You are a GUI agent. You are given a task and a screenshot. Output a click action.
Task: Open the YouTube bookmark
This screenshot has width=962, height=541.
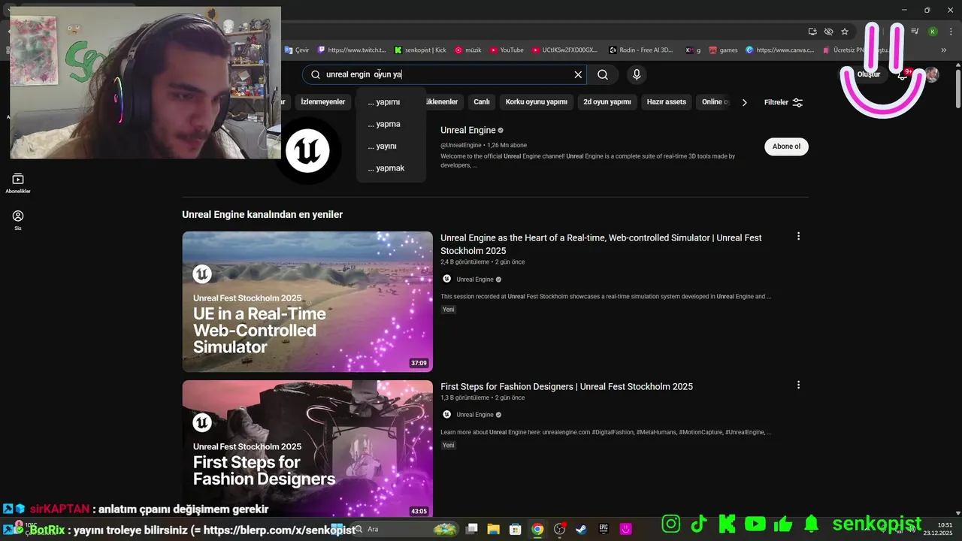point(507,50)
